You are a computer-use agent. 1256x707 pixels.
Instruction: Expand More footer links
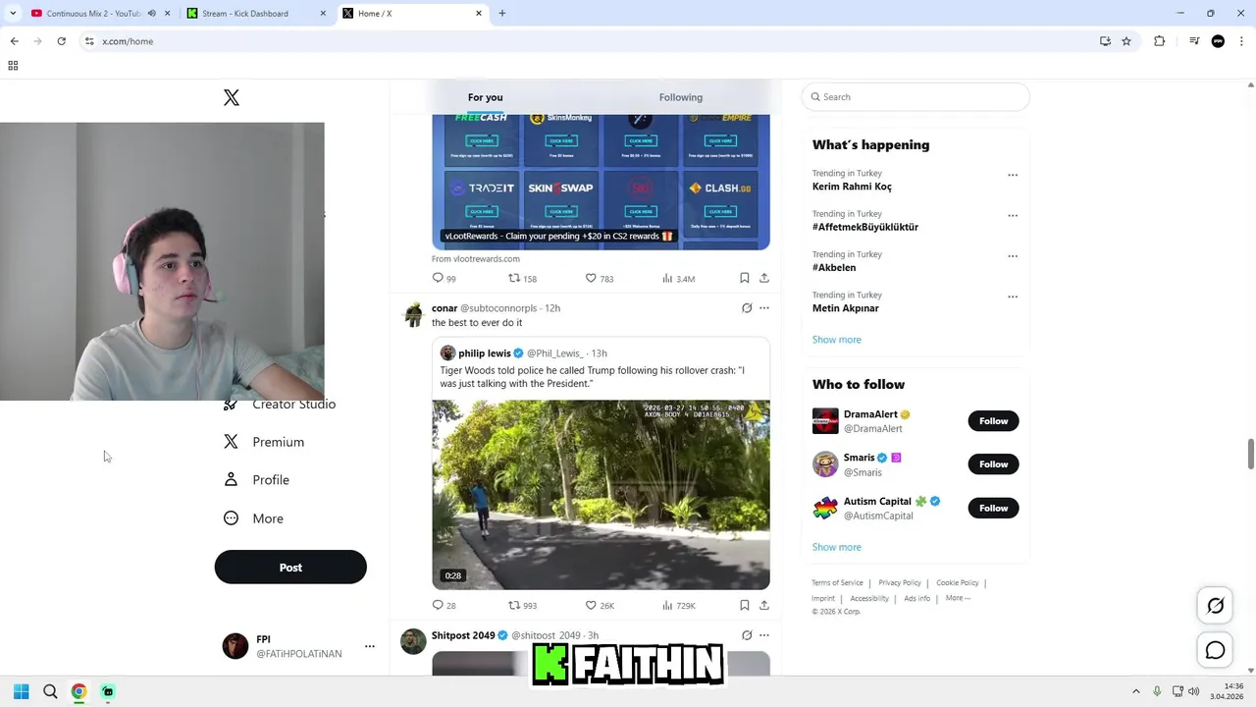point(958,598)
